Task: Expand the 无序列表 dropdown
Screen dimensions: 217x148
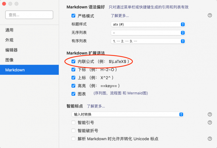Action: tap(148, 33)
